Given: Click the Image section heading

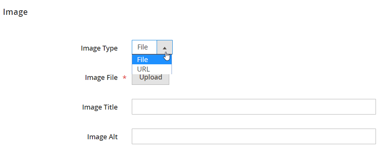Looking at the screenshot, I should pos(15,12).
